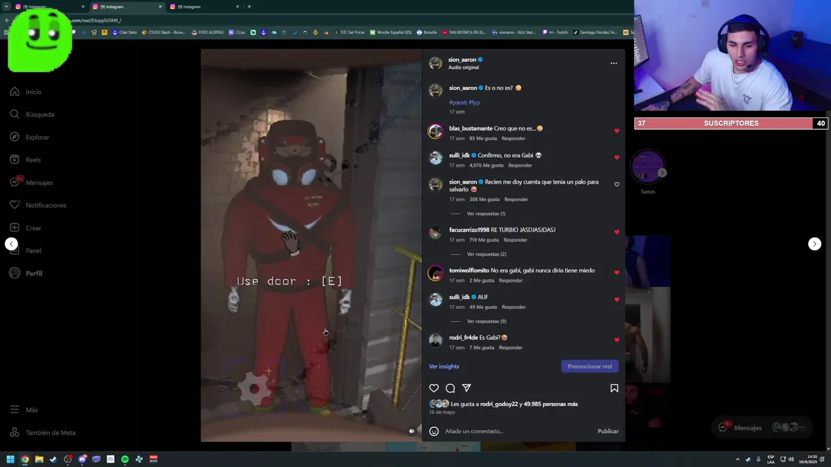Image resolution: width=831 pixels, height=467 pixels.
Task: Click Publicar to post comment
Action: 608,431
